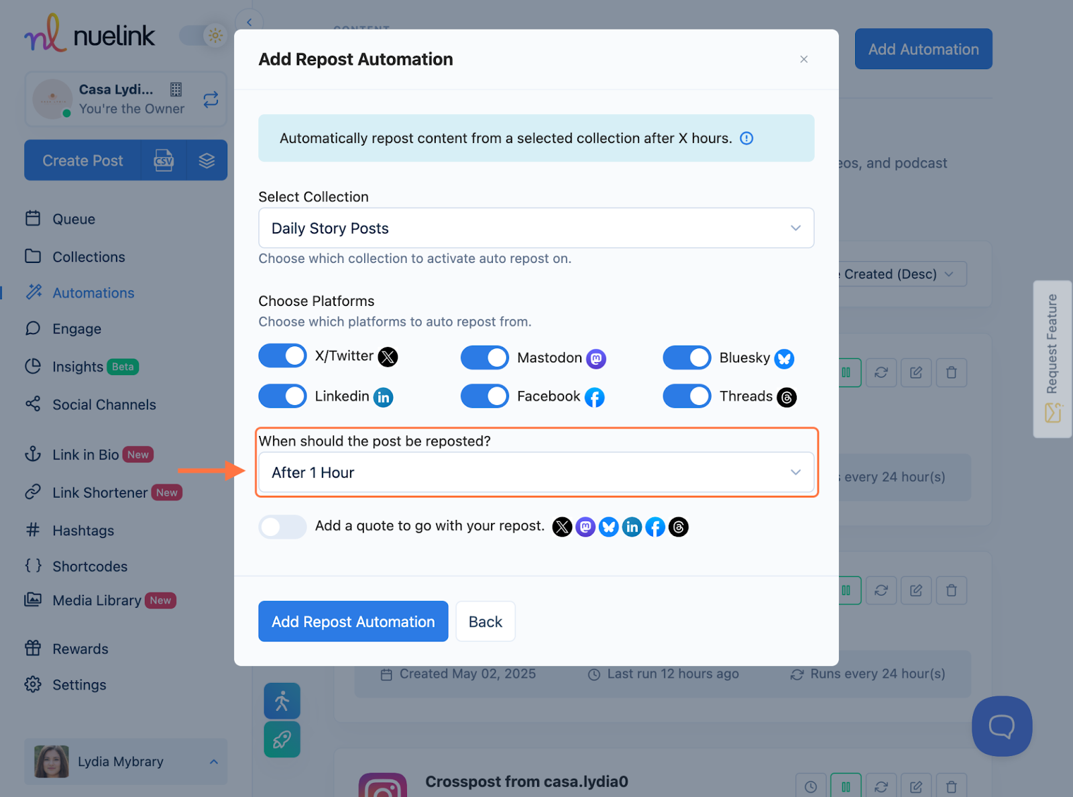Viewport: 1073px width, 797px height.
Task: Toggle the Threads platform switch
Action: (x=687, y=396)
